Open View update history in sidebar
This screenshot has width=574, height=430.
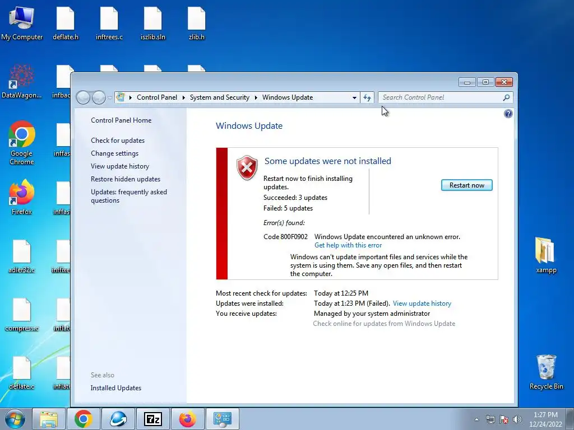[x=120, y=166]
